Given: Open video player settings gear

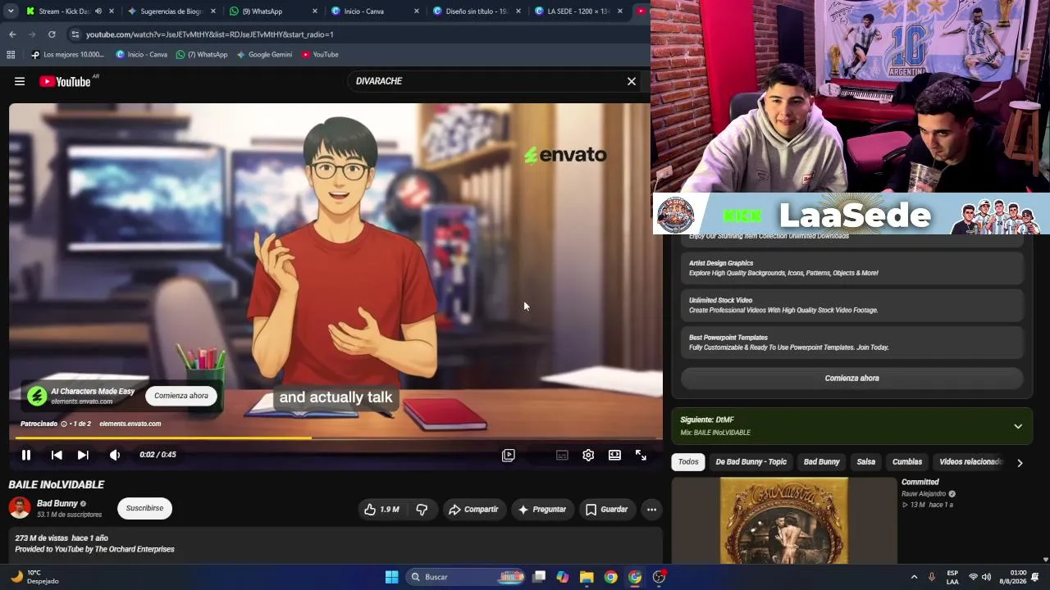Looking at the screenshot, I should (x=588, y=455).
